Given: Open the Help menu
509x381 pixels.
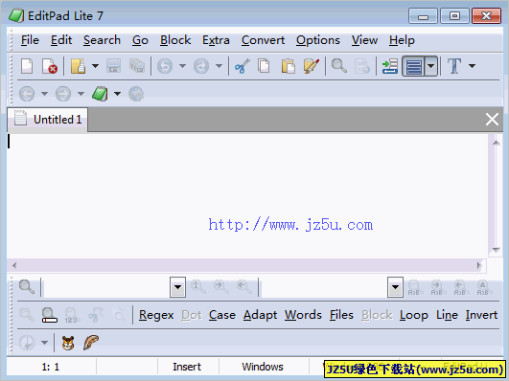Looking at the screenshot, I should click(402, 40).
